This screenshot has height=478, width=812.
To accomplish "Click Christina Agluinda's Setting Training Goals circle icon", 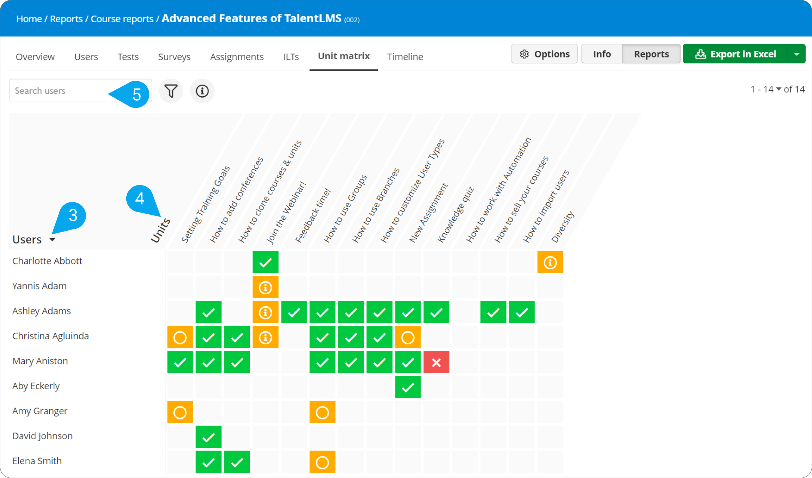I will pyautogui.click(x=180, y=337).
